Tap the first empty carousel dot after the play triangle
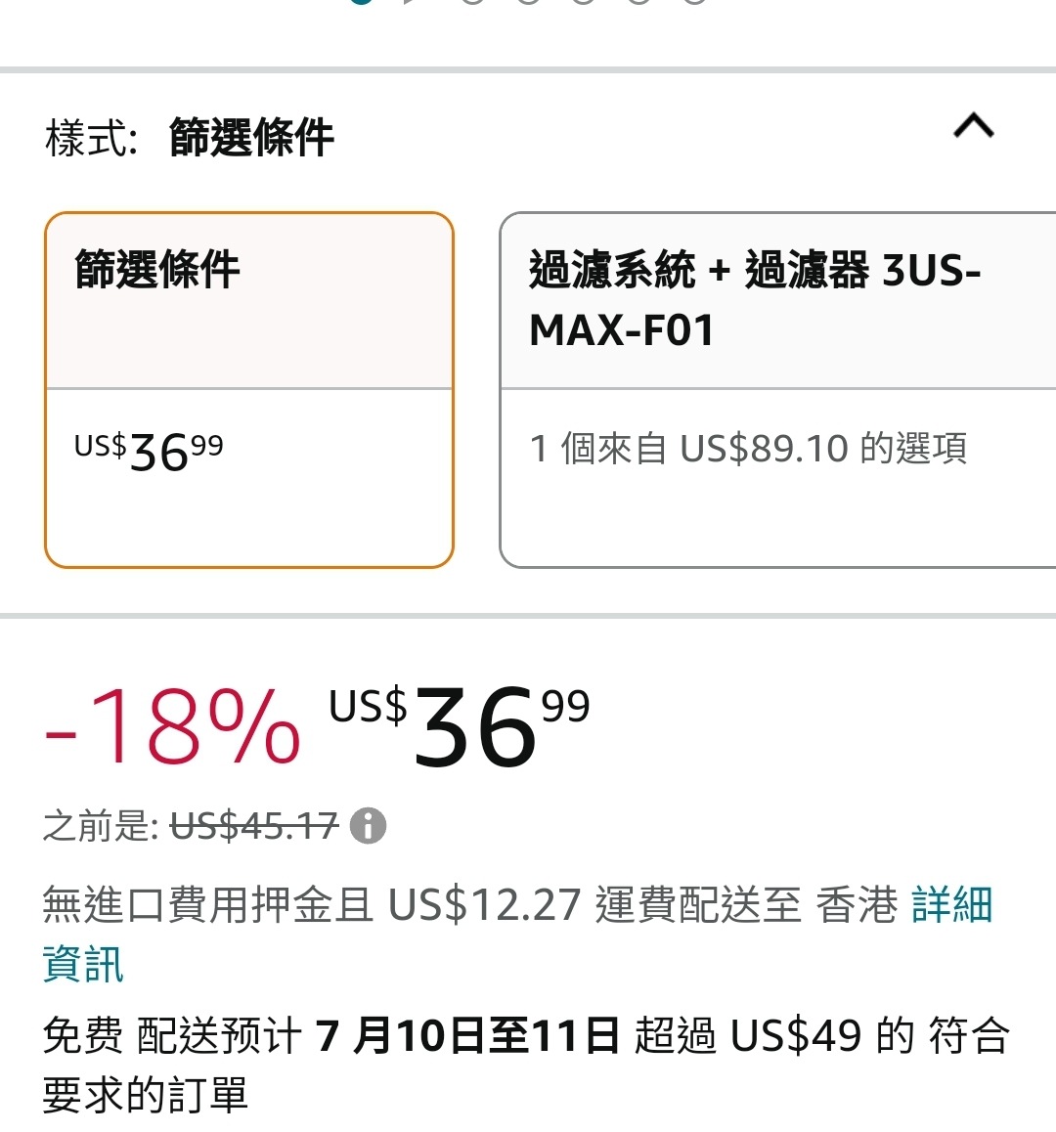This screenshot has height=1132, width=1056. pos(472,1)
